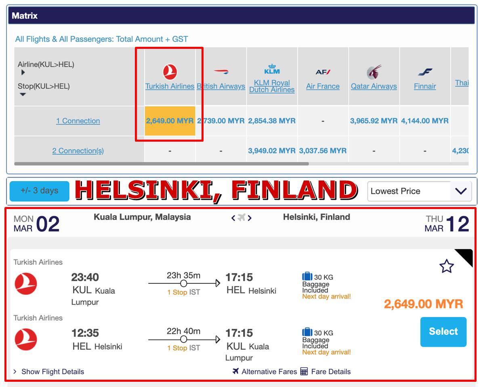Select the 3,949.02 MYR KLM two-connection fare
This screenshot has height=387, width=483.
click(272, 151)
